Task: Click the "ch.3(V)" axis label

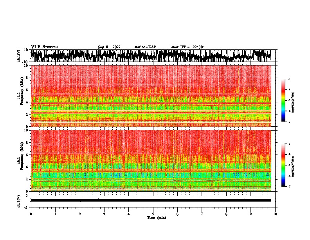Action: [x=19, y=201]
